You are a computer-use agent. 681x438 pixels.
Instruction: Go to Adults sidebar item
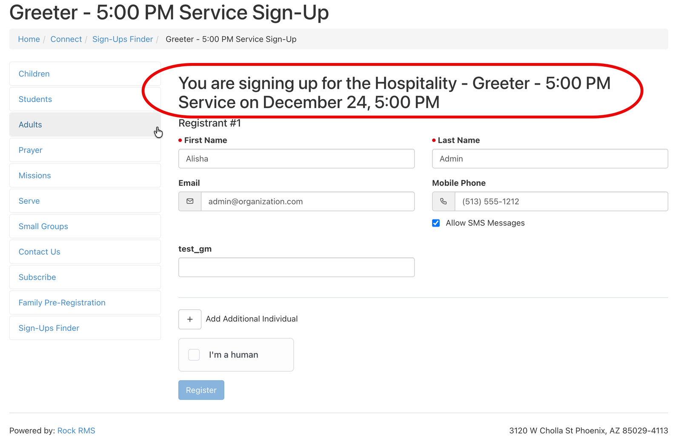[30, 125]
